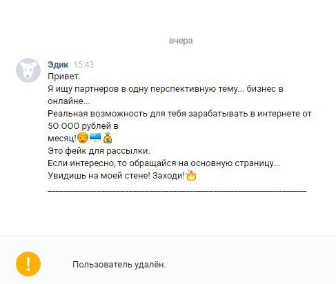
Task: Click the месяц! word
Action: [x=62, y=139]
